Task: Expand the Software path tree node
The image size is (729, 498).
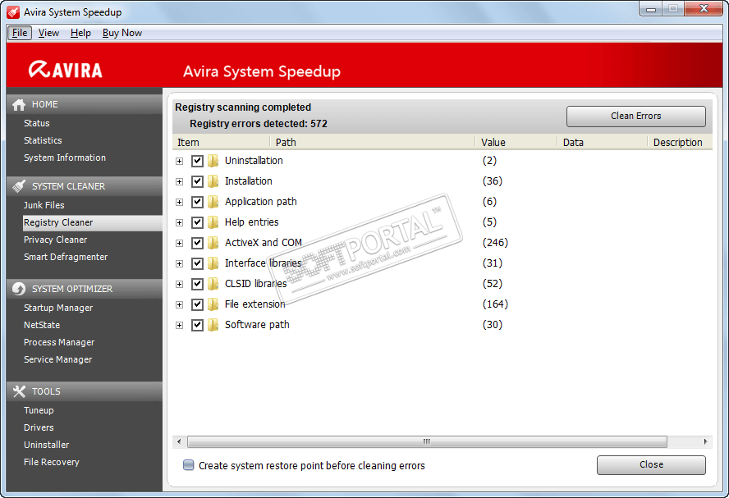Action: pyautogui.click(x=180, y=325)
